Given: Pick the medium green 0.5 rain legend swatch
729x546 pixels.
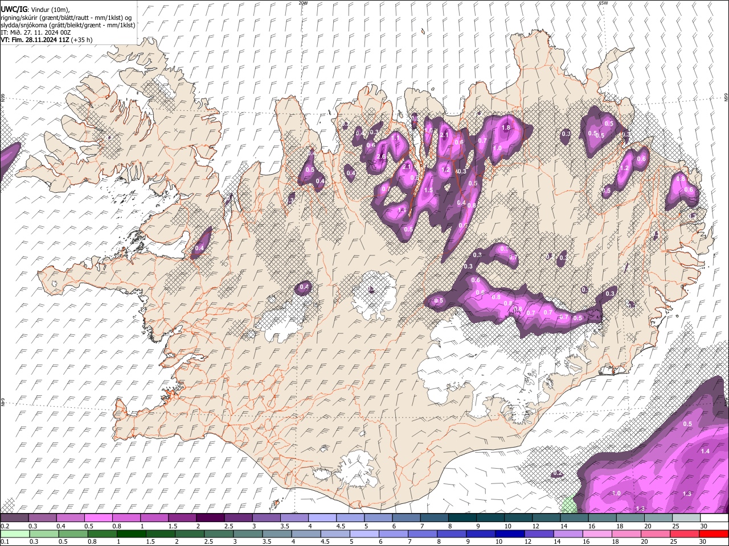Looking at the screenshot, I should pyautogui.click(x=73, y=533).
